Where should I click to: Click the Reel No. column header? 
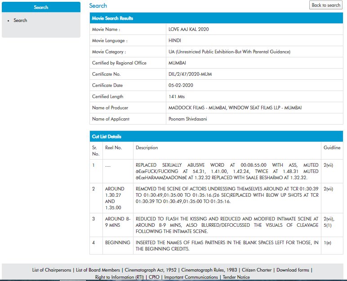coord(114,148)
